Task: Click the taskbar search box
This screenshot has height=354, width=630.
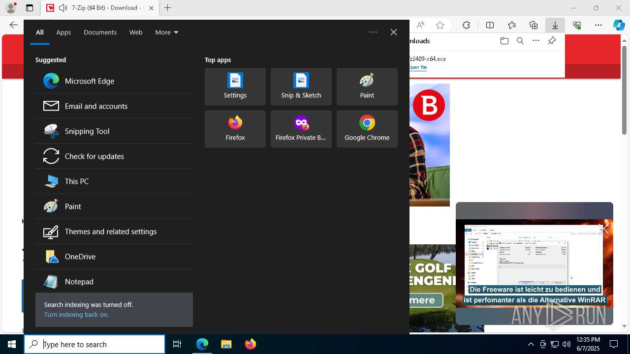Action: tap(95, 344)
